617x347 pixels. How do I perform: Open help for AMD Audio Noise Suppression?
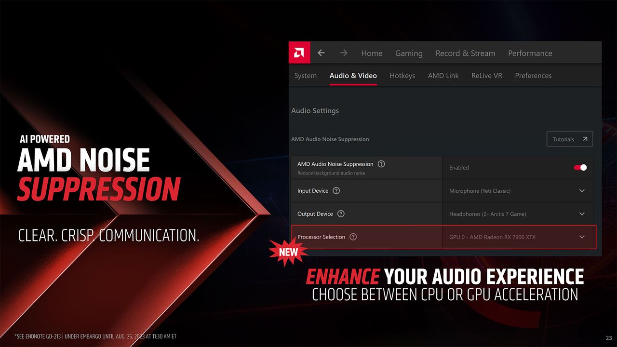pyautogui.click(x=381, y=164)
